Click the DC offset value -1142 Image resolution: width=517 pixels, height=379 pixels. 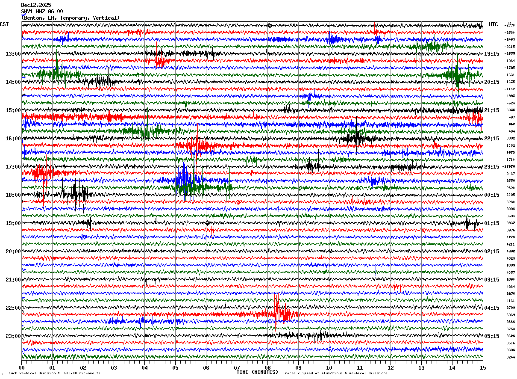coord(510,89)
